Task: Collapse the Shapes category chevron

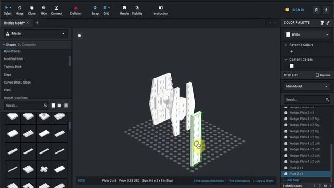Action: pos(4,45)
